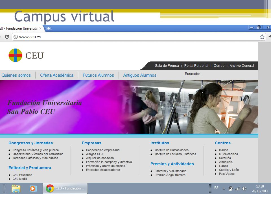Open Instituto de Estudios Históricos
Viewport: 271px width, 203px height.
[x=175, y=154]
